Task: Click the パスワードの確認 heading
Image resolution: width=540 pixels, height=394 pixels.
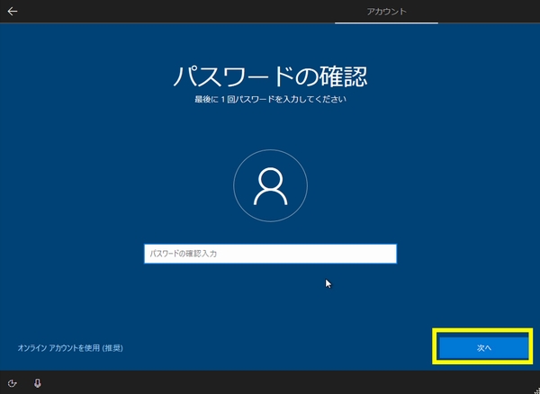Action: pyautogui.click(x=270, y=76)
